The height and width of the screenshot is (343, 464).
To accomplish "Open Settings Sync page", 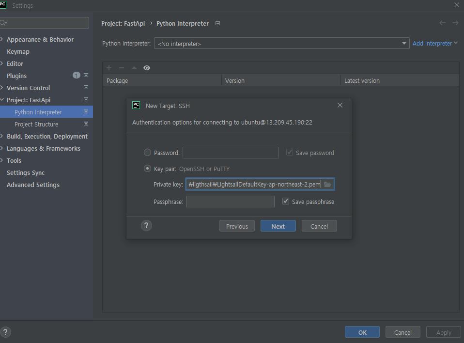I will [26, 172].
